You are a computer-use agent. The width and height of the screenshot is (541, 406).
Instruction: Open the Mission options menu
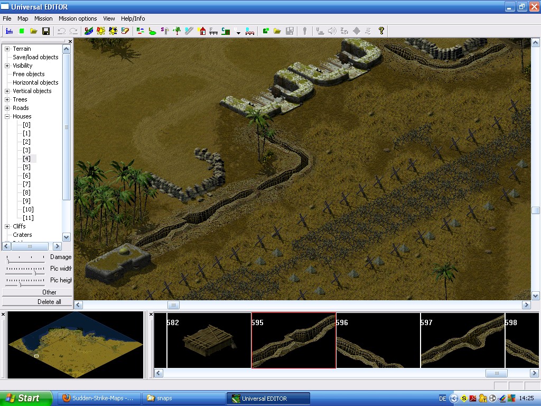click(78, 19)
